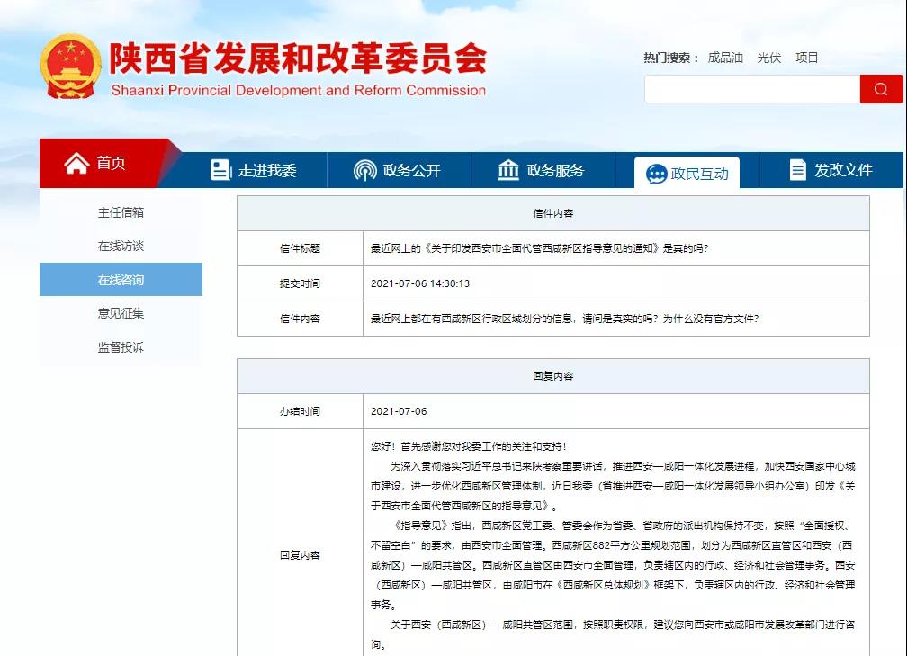Click the 陕西省发展和改革委员会 site title
Screen dimensions: 907x656
click(298, 58)
